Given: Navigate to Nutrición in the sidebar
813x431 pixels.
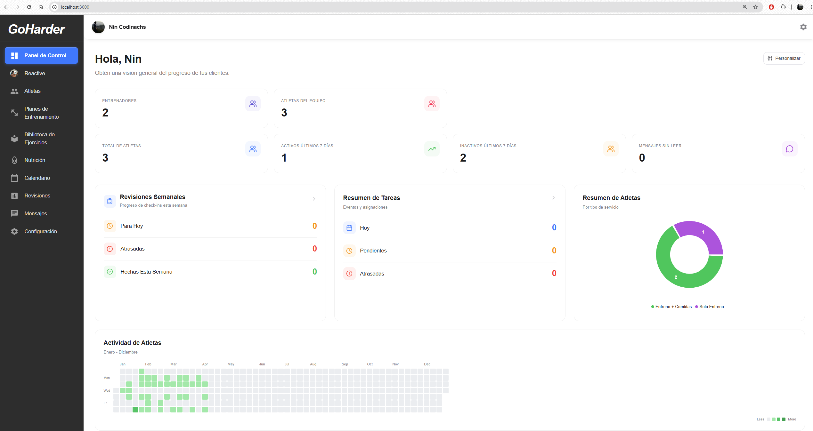Looking at the screenshot, I should (x=41, y=160).
